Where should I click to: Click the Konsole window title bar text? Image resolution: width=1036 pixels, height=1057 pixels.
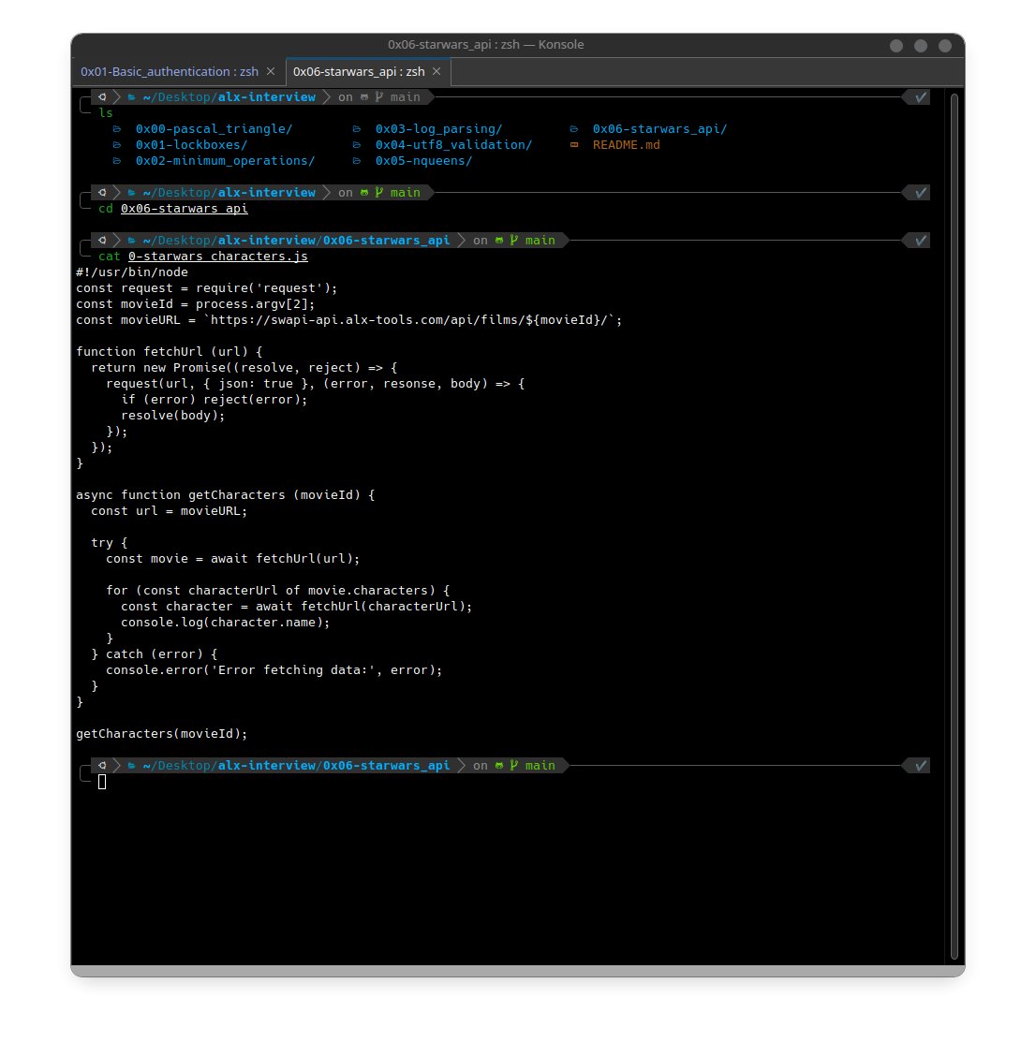pyautogui.click(x=485, y=45)
